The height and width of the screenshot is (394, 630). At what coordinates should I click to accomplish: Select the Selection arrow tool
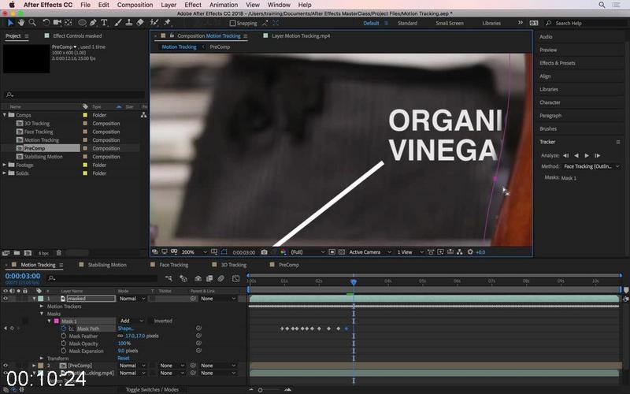coord(11,23)
